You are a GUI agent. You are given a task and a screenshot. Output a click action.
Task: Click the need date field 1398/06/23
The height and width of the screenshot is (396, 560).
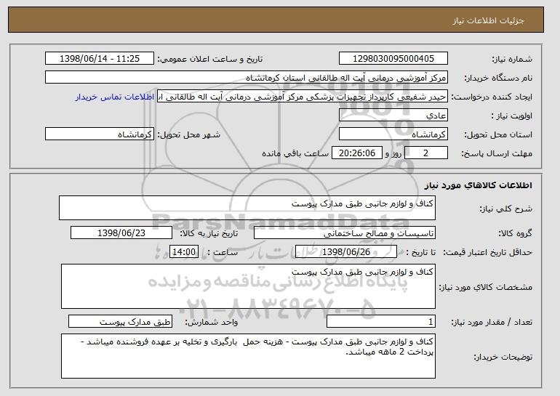(x=121, y=233)
